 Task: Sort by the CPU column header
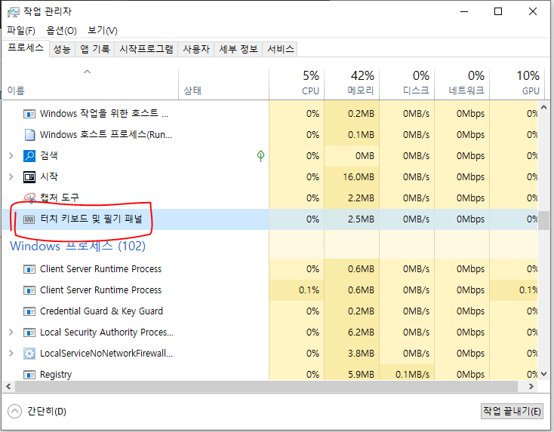(297, 84)
